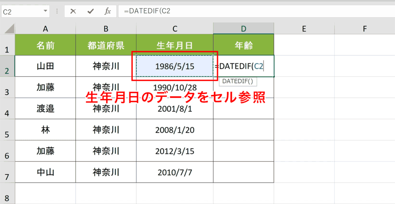Click in the formula bar =DATEDIF(C2
The image size is (395, 204).
pos(257,11)
